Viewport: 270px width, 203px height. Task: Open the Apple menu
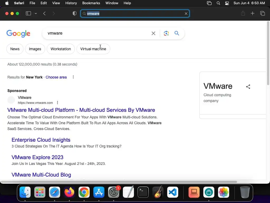(7, 3)
